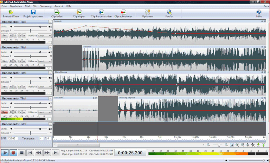Zoom out with magnifier left of zoom slider
This screenshot has height=163, width=270.
(x=208, y=145)
